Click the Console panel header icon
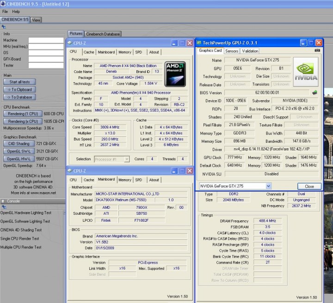Image resolution: width=333 pixels, height=303 pixels. tap(3, 201)
